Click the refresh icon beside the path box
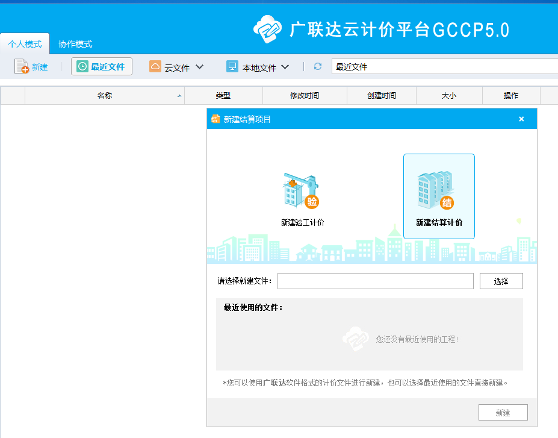558x438 pixels. coord(318,66)
